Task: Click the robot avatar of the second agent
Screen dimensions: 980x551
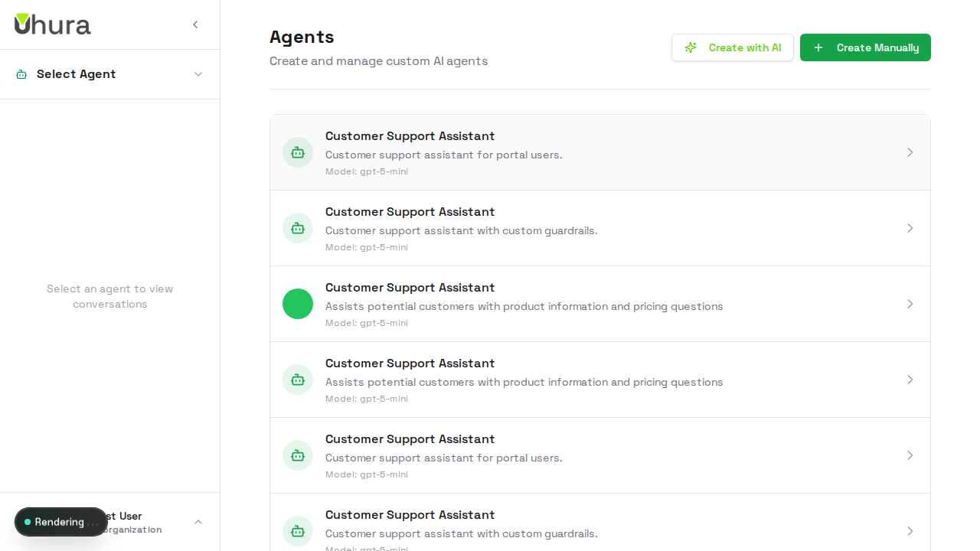Action: (298, 228)
